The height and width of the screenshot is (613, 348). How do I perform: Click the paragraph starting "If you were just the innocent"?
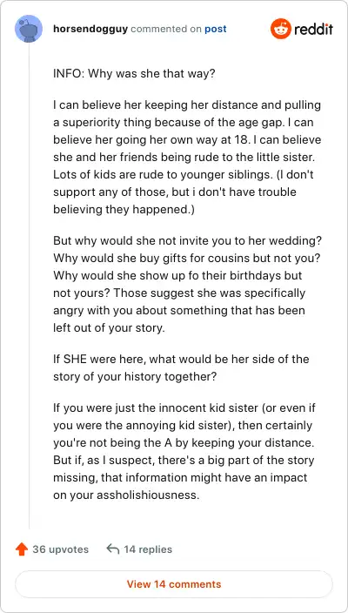click(x=184, y=452)
